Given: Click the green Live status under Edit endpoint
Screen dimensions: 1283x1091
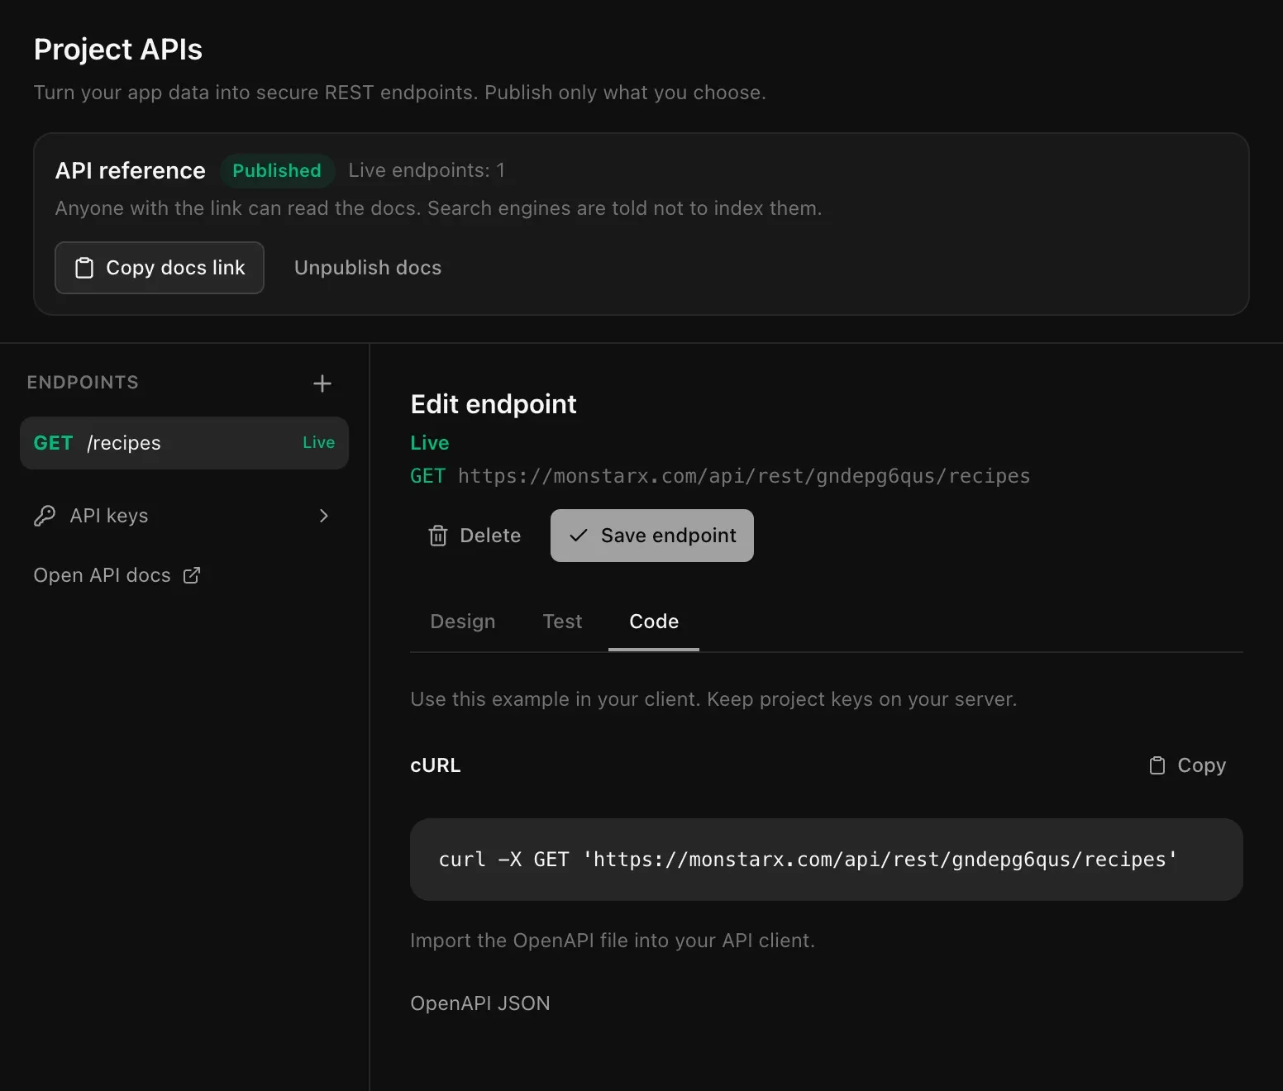Looking at the screenshot, I should [x=430, y=443].
